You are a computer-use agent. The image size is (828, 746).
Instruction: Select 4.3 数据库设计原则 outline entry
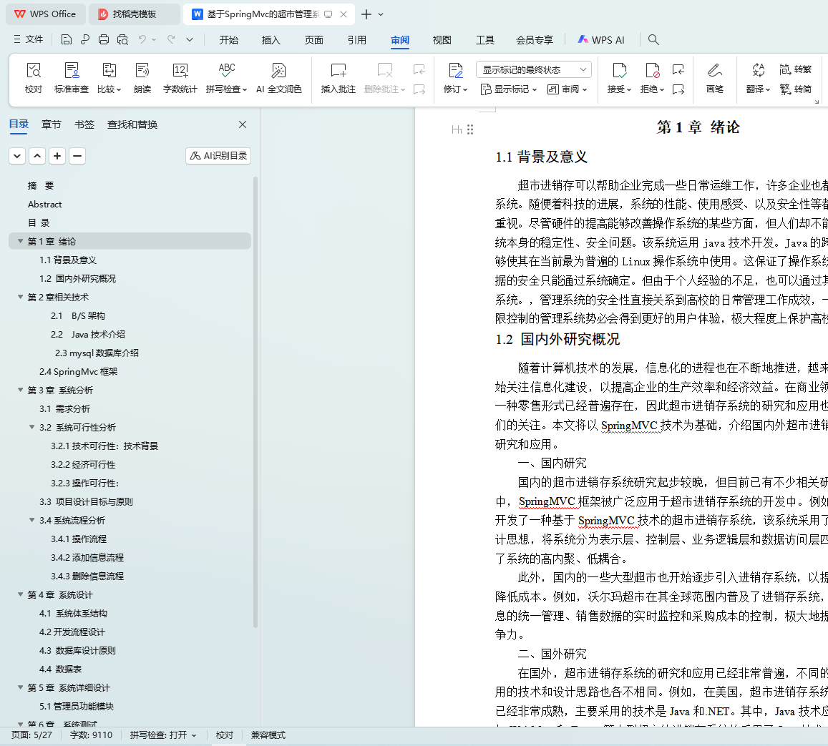(77, 650)
